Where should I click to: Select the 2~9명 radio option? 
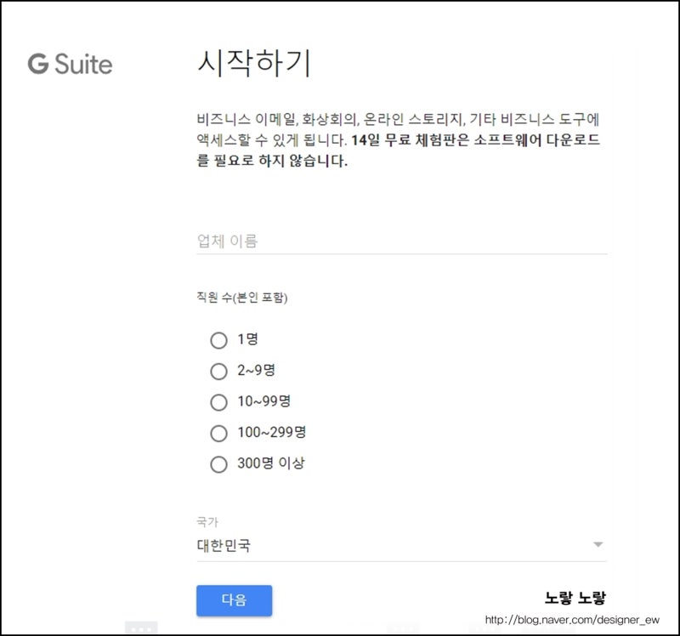click(x=218, y=371)
